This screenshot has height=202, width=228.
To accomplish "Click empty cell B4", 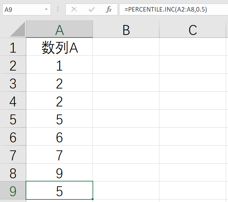I will [x=126, y=102].
